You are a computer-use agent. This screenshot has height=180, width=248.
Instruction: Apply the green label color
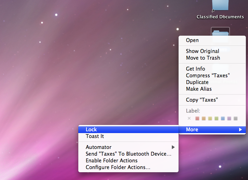[216, 119]
